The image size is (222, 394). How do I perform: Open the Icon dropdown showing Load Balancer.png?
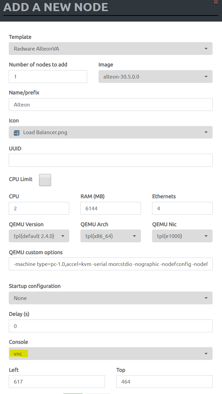(x=111, y=132)
